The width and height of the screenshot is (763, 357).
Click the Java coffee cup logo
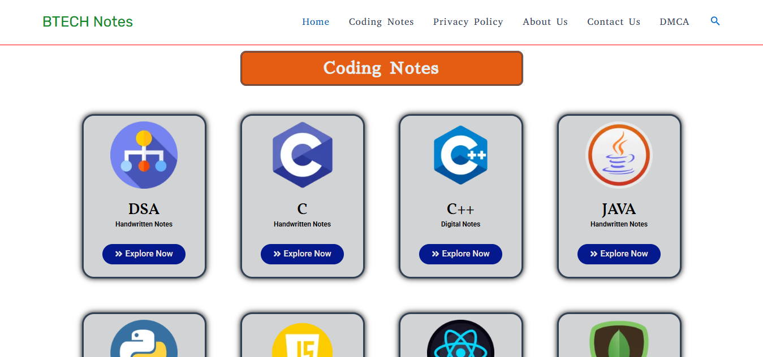pyautogui.click(x=619, y=155)
